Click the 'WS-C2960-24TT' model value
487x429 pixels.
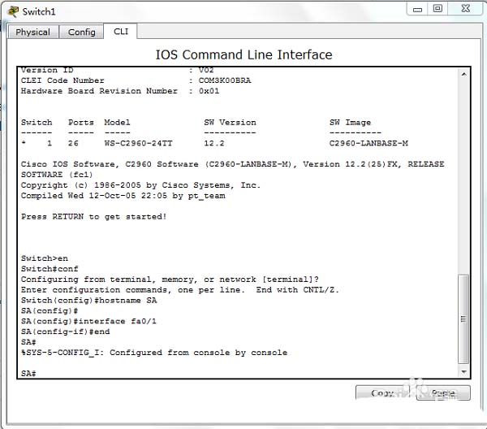pyautogui.click(x=138, y=143)
